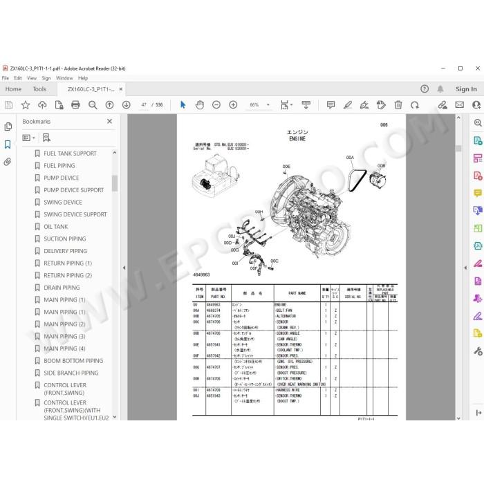The height and width of the screenshot is (484, 484).
Task: Open the OIL TANK bookmark
Action: (x=56, y=227)
